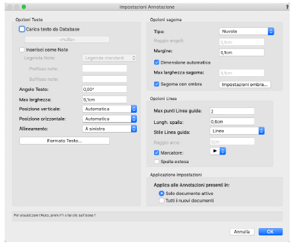
Task: Uncheck Dimensione automatica
Action: (x=157, y=62)
